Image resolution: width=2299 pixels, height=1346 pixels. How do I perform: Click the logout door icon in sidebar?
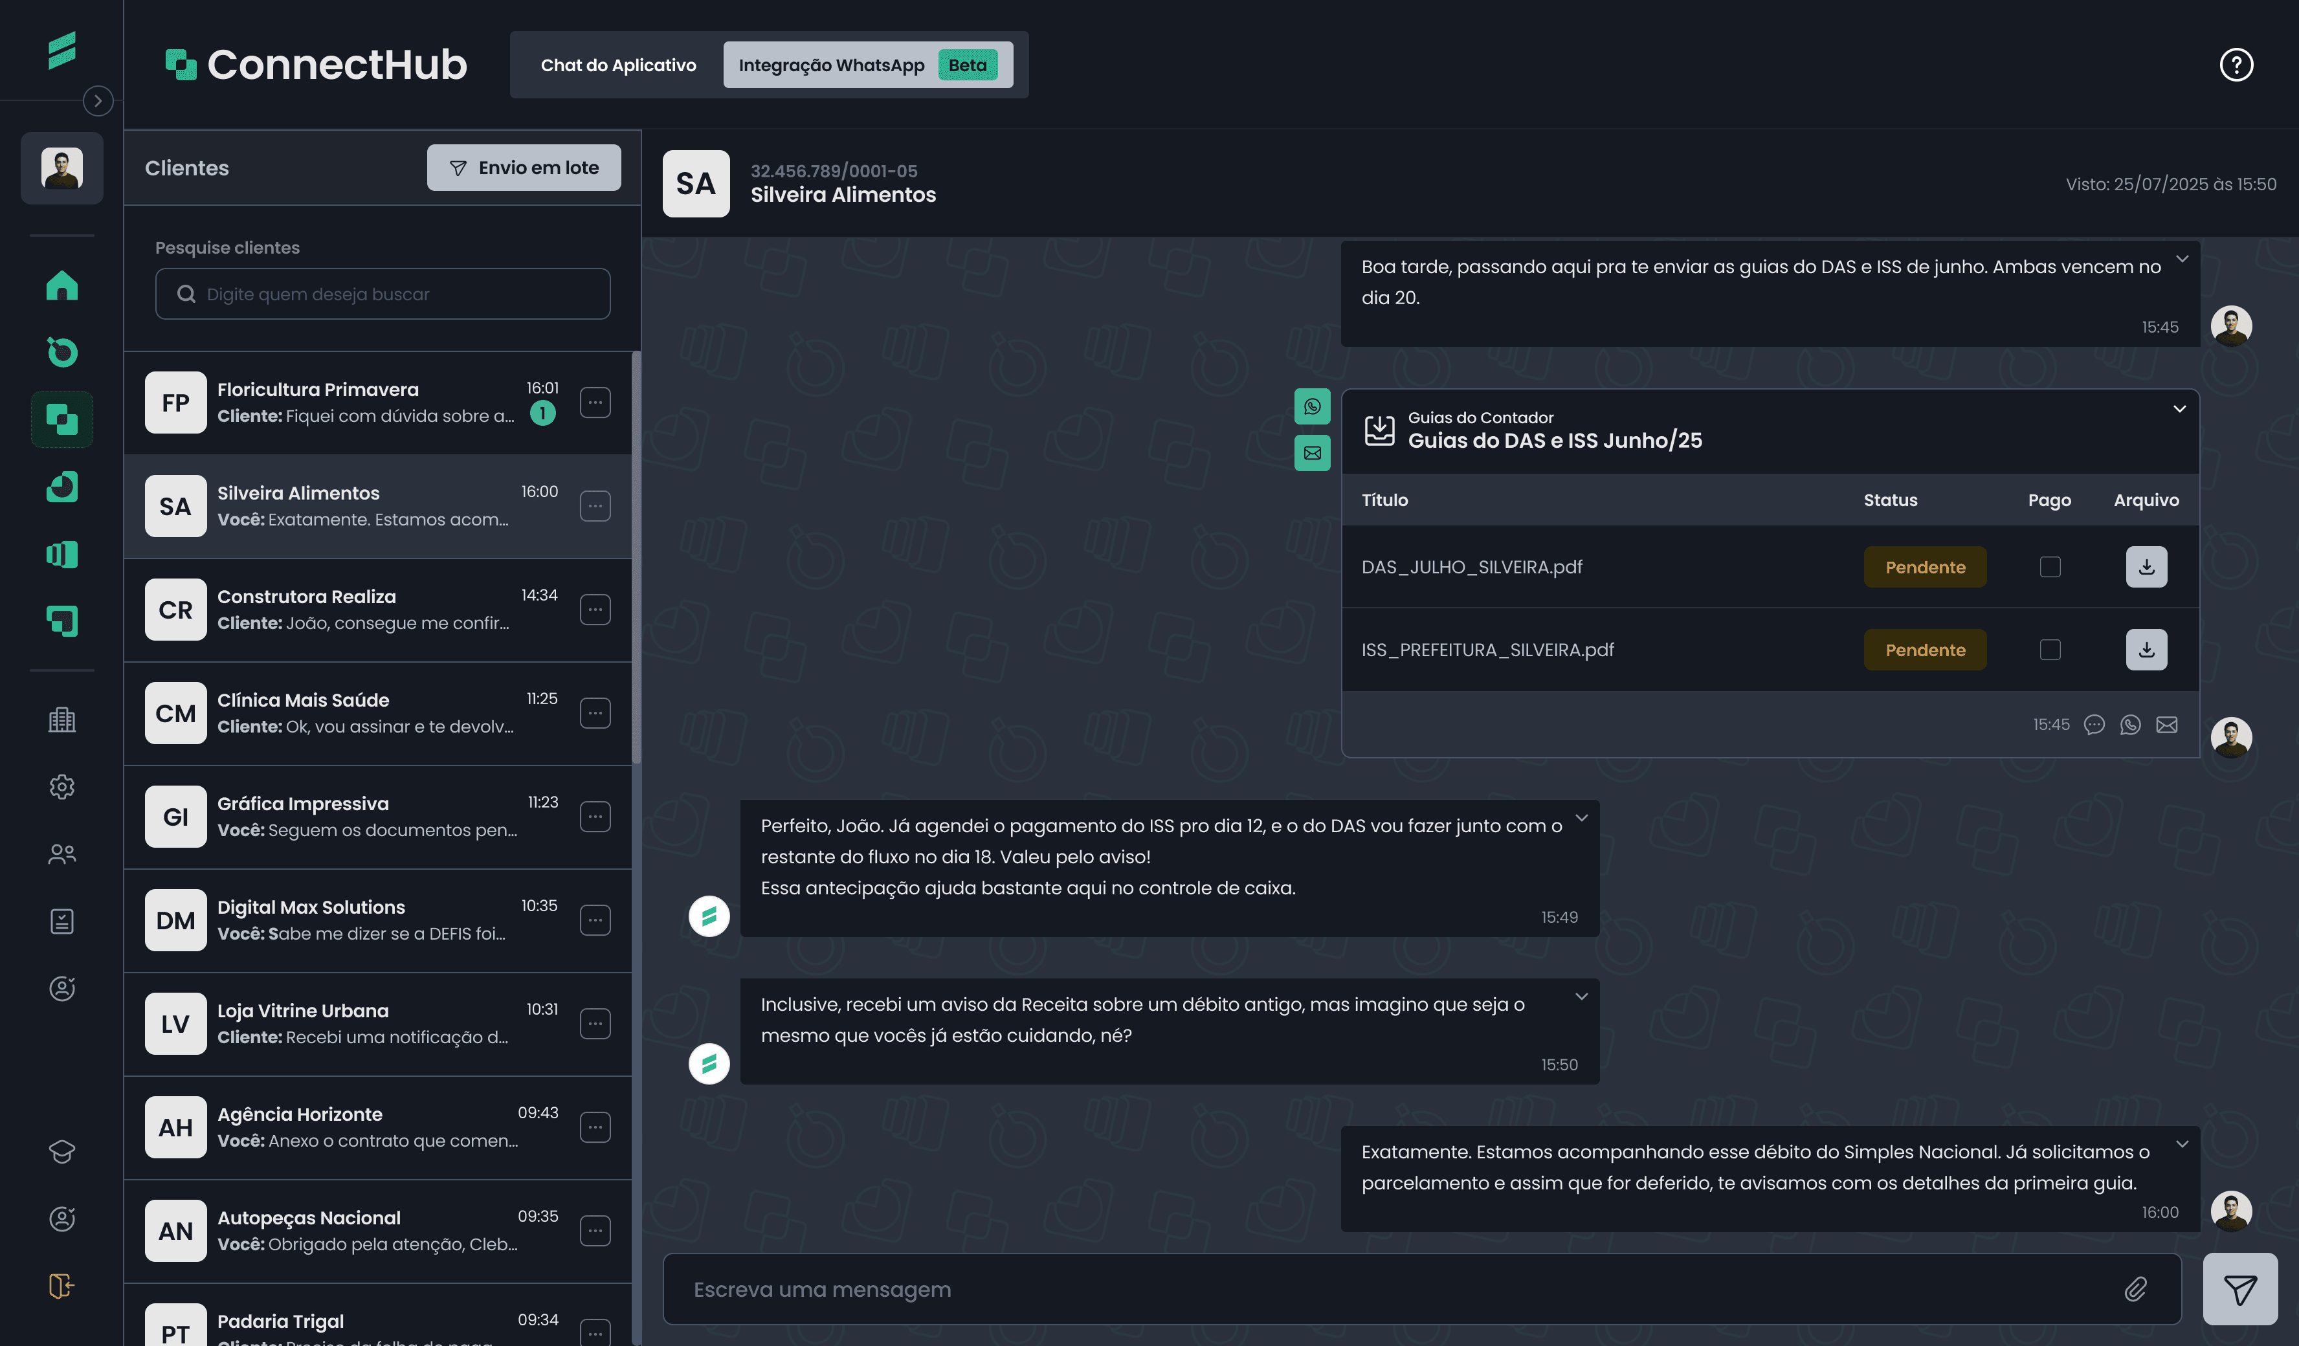click(62, 1286)
